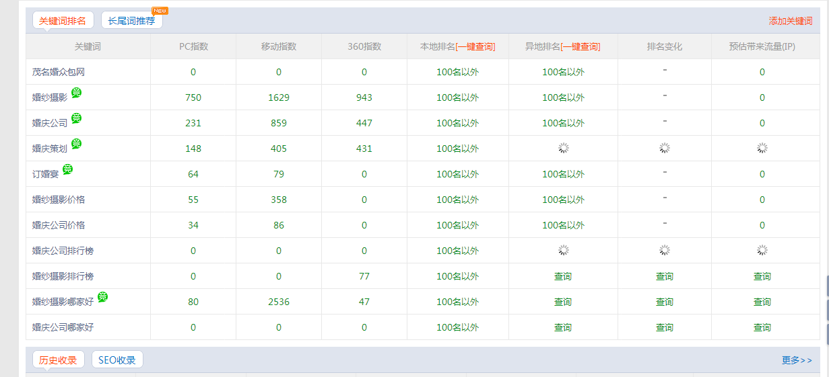Click 360 index value 943
Image resolution: width=829 pixels, height=377 pixels.
tap(364, 97)
